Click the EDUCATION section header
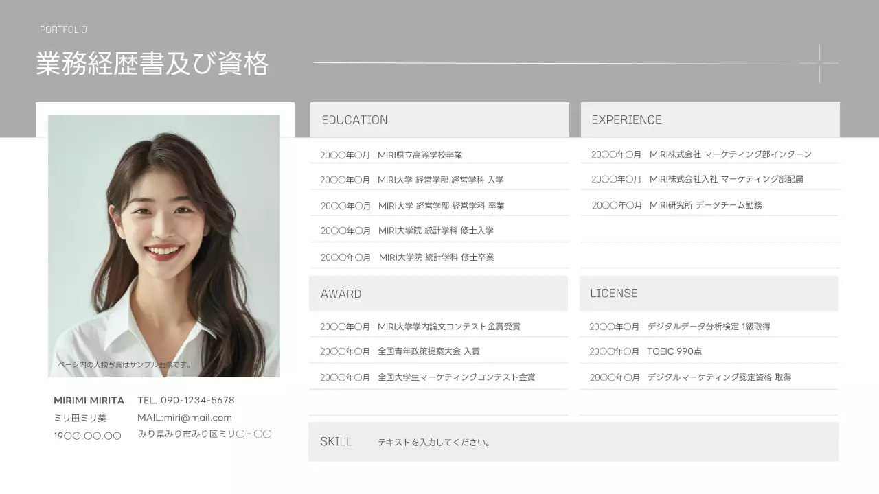Image resolution: width=879 pixels, height=494 pixels. (354, 119)
